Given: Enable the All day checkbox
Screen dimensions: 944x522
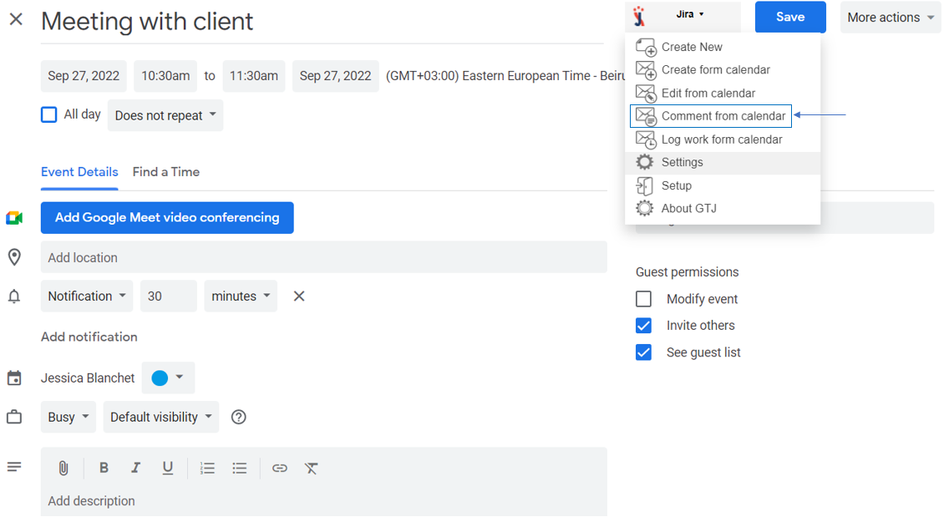Looking at the screenshot, I should click(x=49, y=115).
